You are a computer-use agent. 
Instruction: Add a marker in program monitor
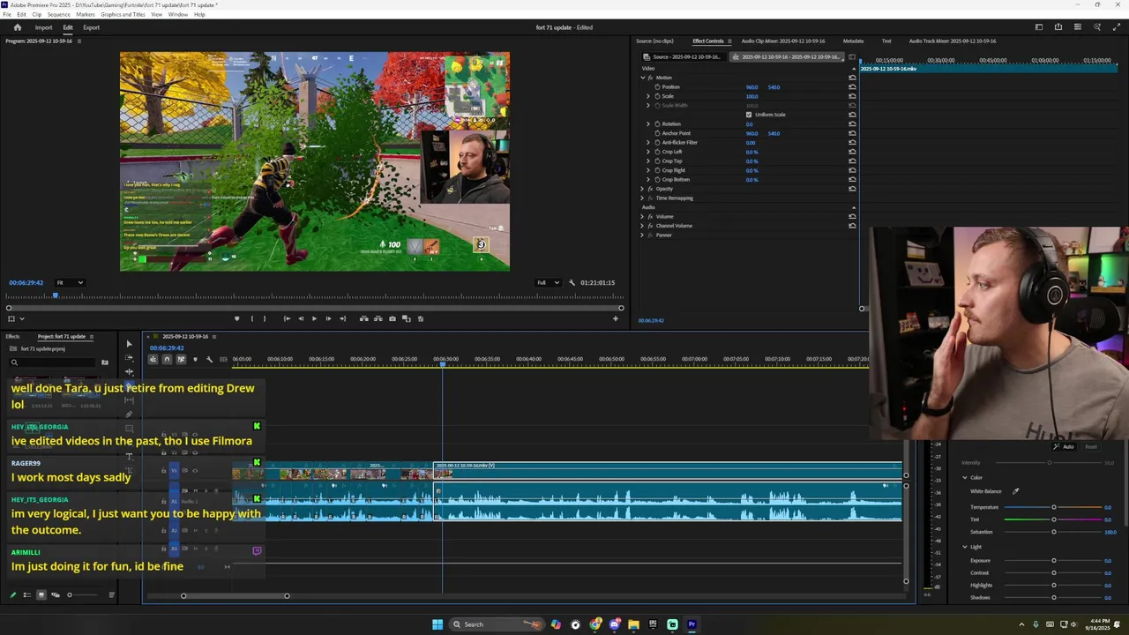click(x=236, y=318)
